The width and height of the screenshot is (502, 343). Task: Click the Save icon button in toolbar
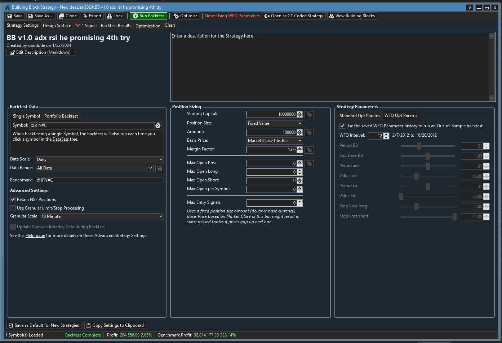15,16
